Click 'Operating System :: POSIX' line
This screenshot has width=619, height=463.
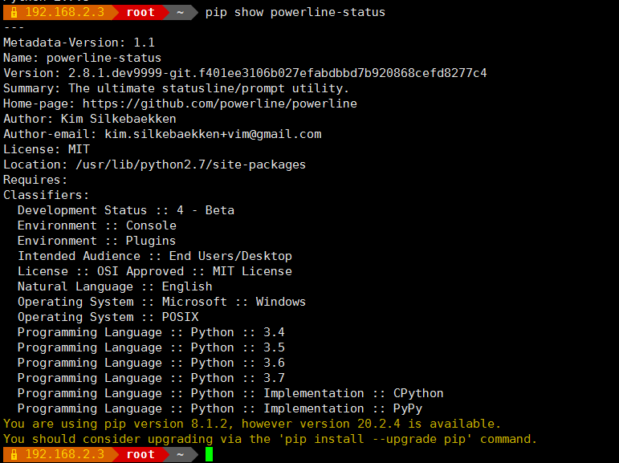coord(108,317)
